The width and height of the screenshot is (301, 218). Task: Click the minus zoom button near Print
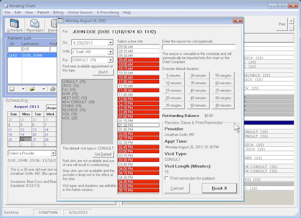(291, 28)
